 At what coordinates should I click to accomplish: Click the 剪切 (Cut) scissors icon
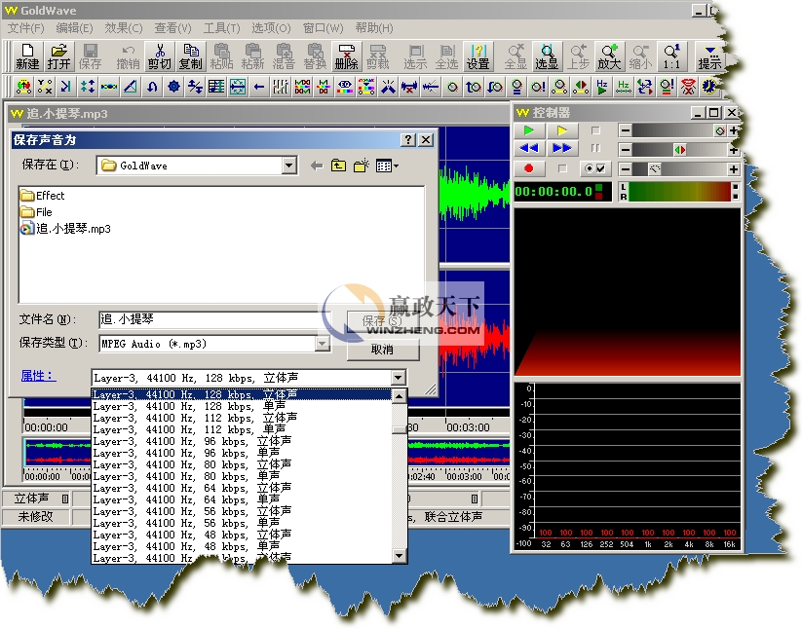tap(159, 56)
